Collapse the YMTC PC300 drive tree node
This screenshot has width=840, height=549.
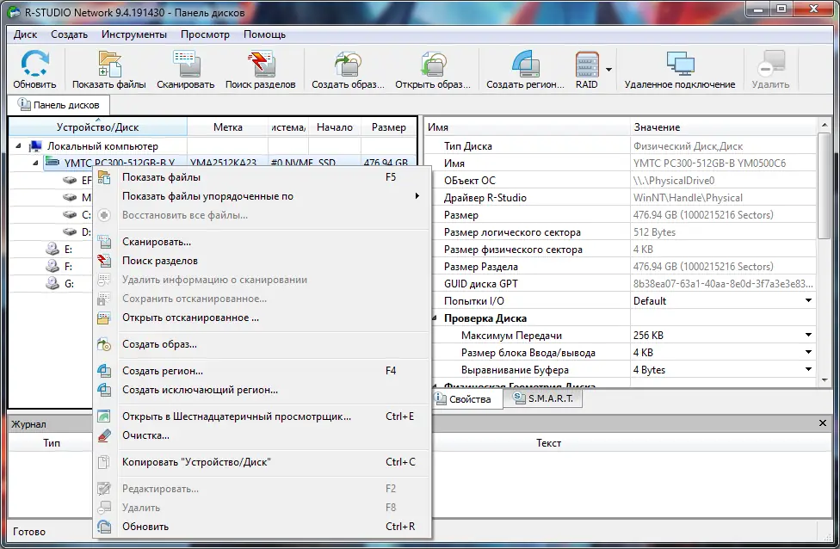coord(35,163)
